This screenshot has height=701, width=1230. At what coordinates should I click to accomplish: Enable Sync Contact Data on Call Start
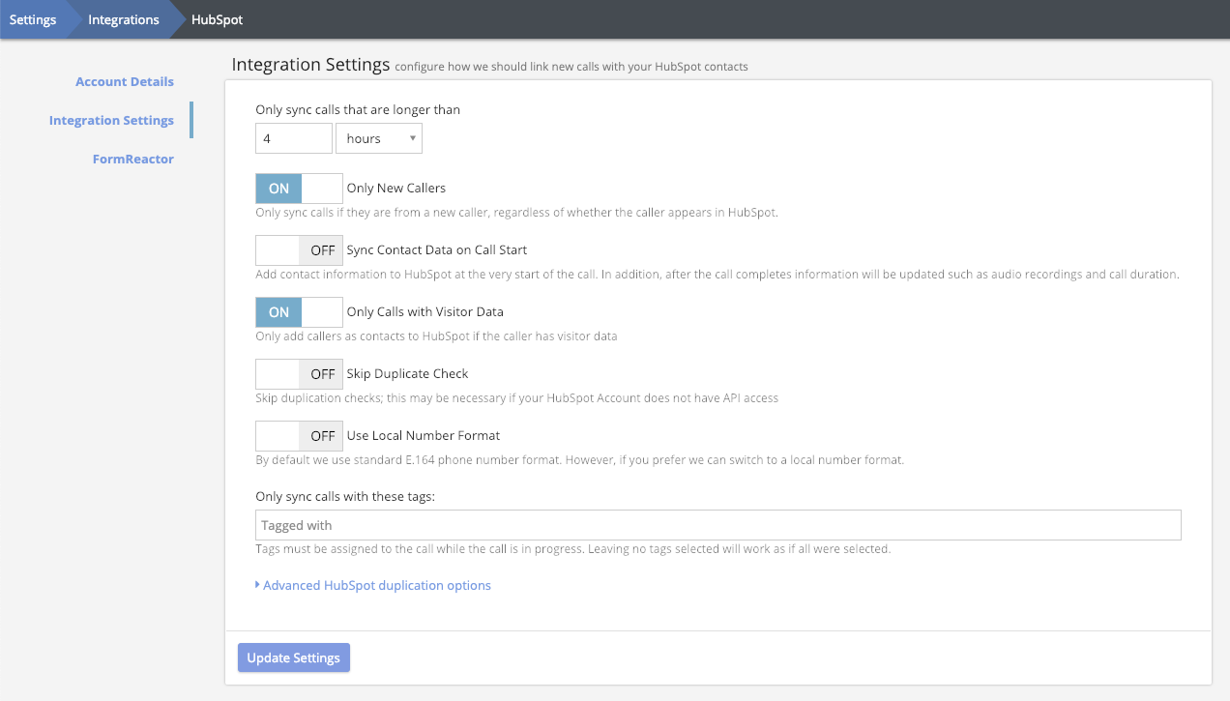(x=299, y=250)
